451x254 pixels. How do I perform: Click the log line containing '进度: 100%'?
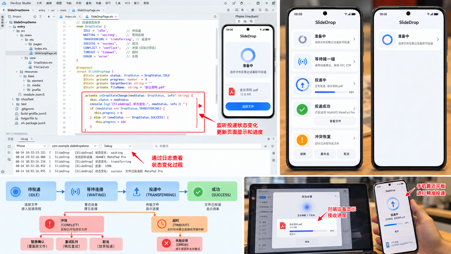[x=93, y=166]
